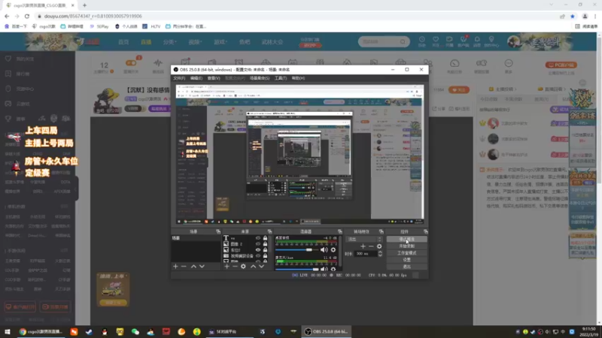The width and height of the screenshot is (602, 338).
Task: Toggle visibility of the '车位2' source
Action: tap(258, 250)
